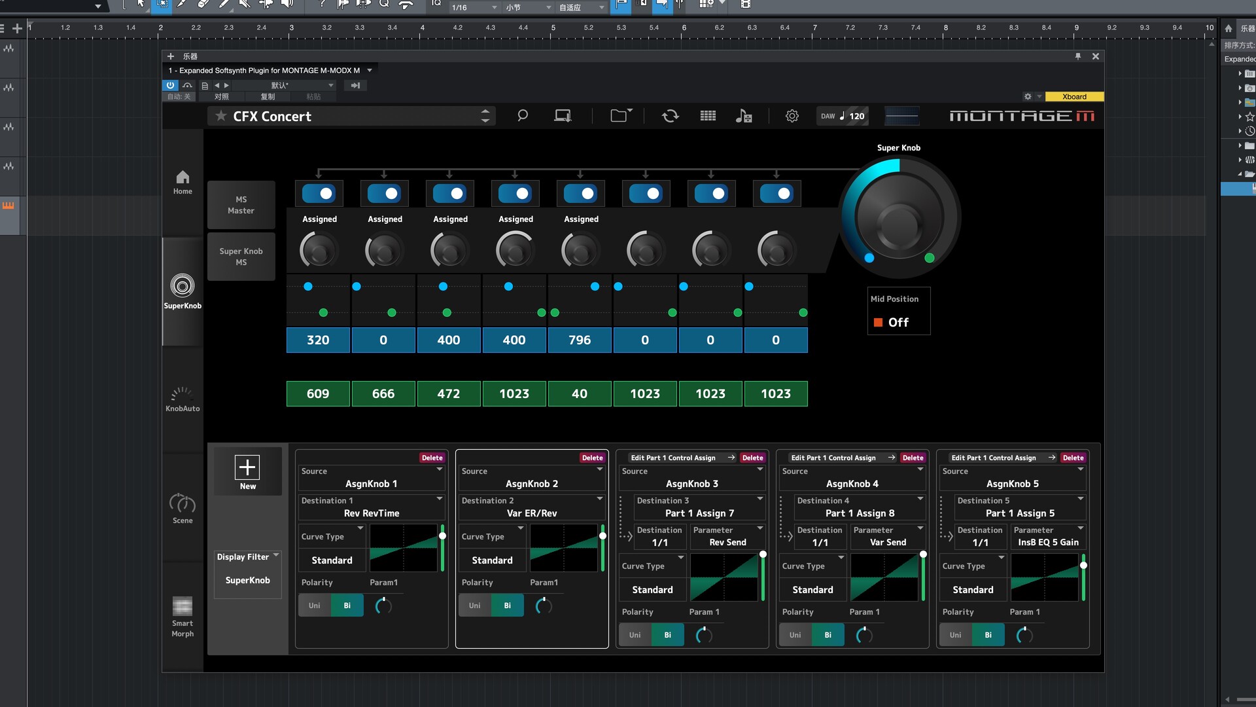Select the Super Knob MS tab
The height and width of the screenshot is (707, 1256).
pyautogui.click(x=241, y=257)
